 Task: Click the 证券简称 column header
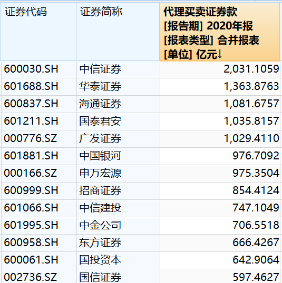[x=118, y=32]
